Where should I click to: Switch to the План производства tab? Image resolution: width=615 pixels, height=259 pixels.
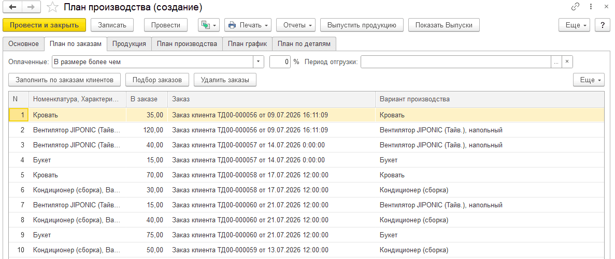pyautogui.click(x=187, y=44)
